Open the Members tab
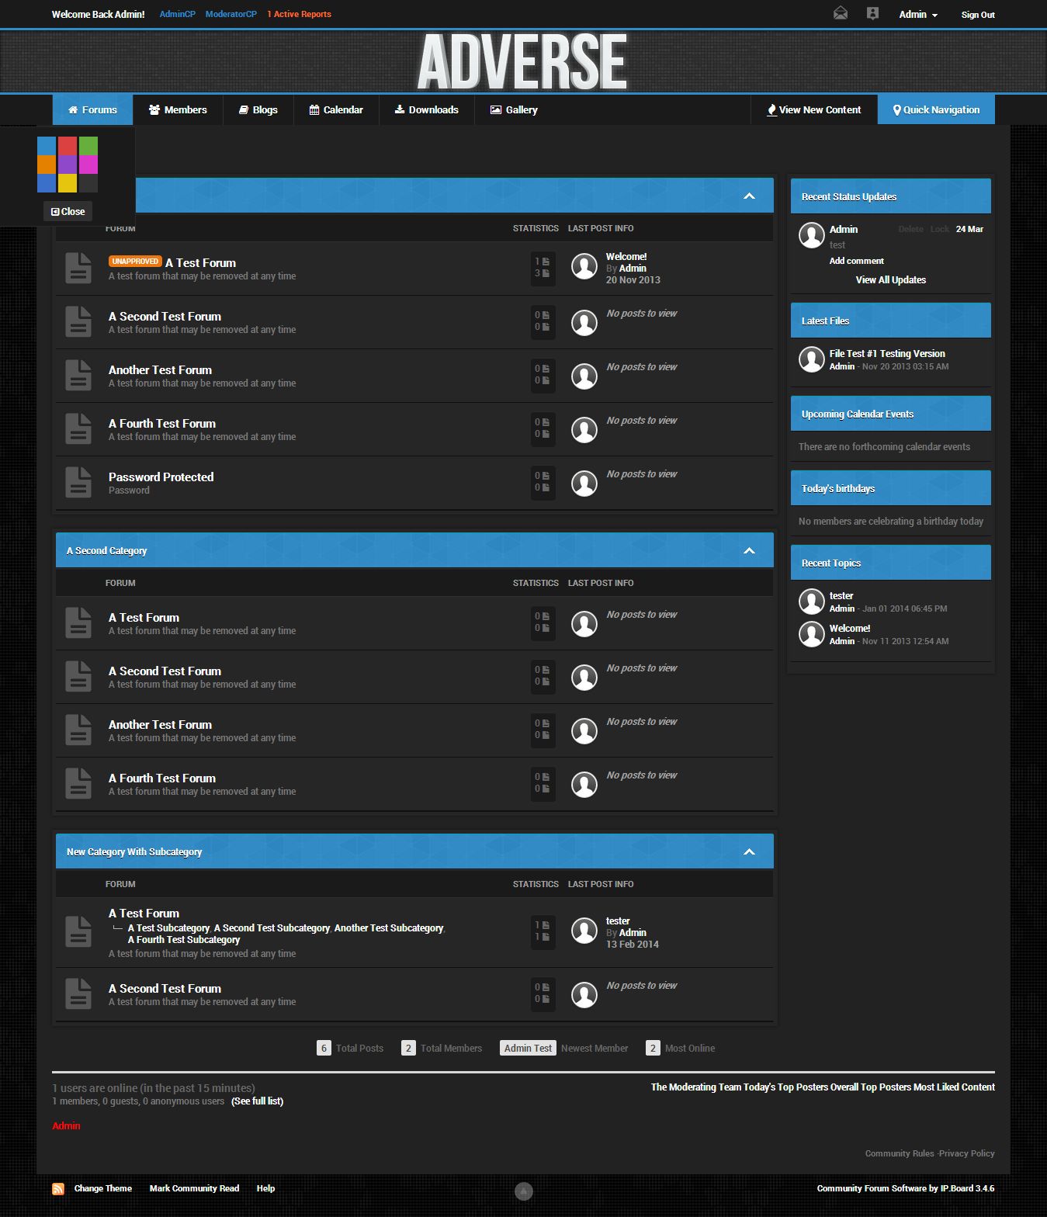Image resolution: width=1047 pixels, height=1217 pixels. click(x=178, y=109)
